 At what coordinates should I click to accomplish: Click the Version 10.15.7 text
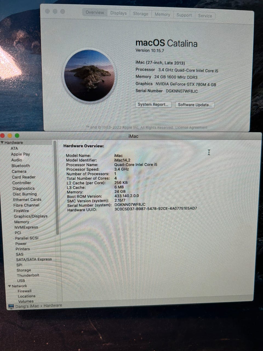(150, 50)
